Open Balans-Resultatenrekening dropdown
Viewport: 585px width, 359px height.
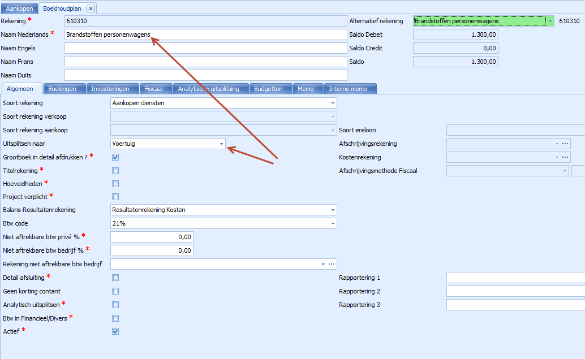[x=332, y=210]
